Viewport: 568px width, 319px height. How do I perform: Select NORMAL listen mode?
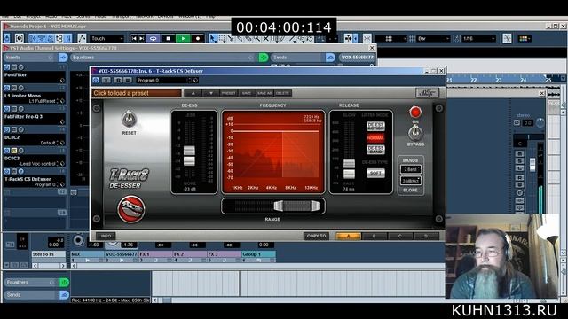pyautogui.click(x=375, y=138)
